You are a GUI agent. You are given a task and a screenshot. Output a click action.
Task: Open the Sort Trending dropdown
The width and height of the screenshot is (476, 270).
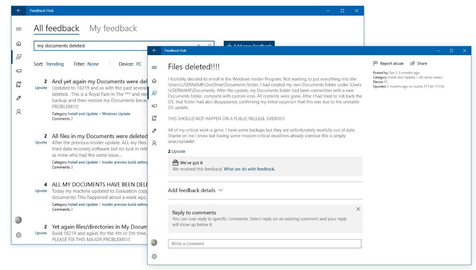pos(55,64)
